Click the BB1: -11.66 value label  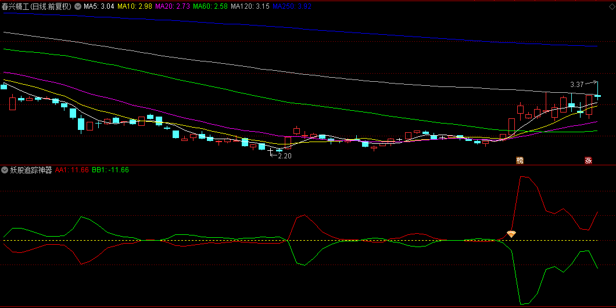110,170
